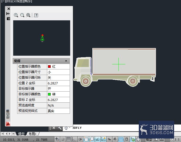This screenshot has width=181, height=142.
Task: Toggle Grid Display in status bar
Action: [x=69, y=139]
